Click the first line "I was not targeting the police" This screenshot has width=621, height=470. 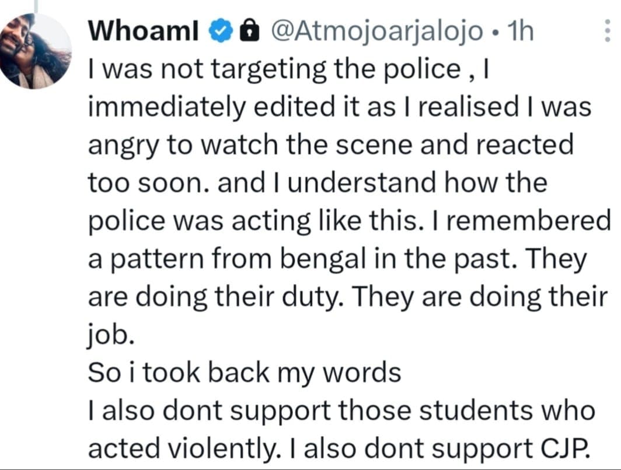point(274,71)
